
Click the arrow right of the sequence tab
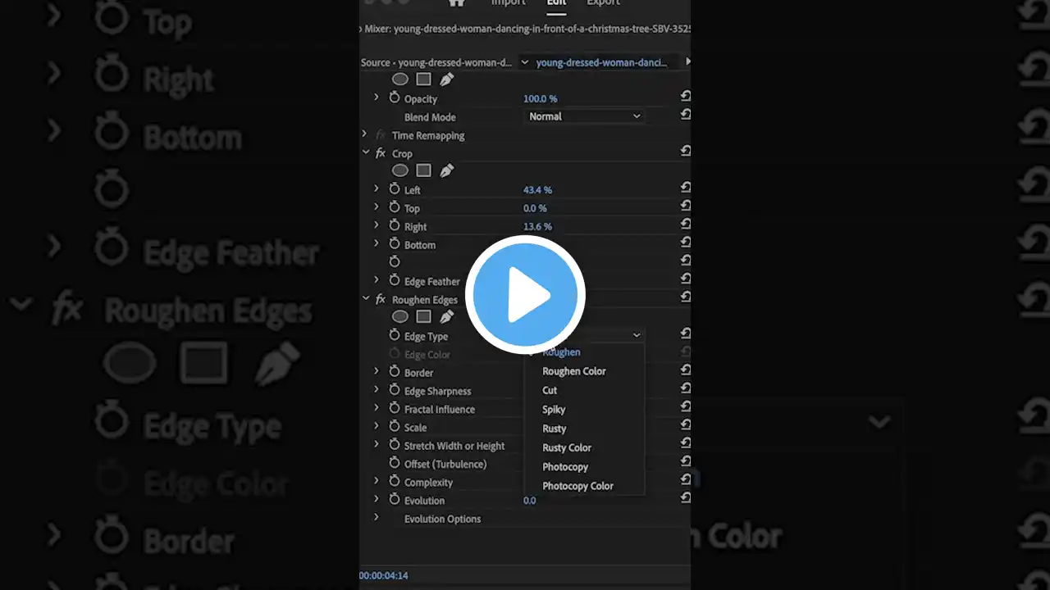tap(687, 61)
